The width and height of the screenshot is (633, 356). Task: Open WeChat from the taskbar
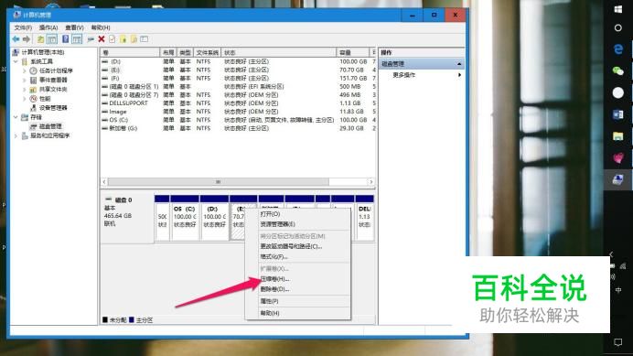tap(618, 71)
